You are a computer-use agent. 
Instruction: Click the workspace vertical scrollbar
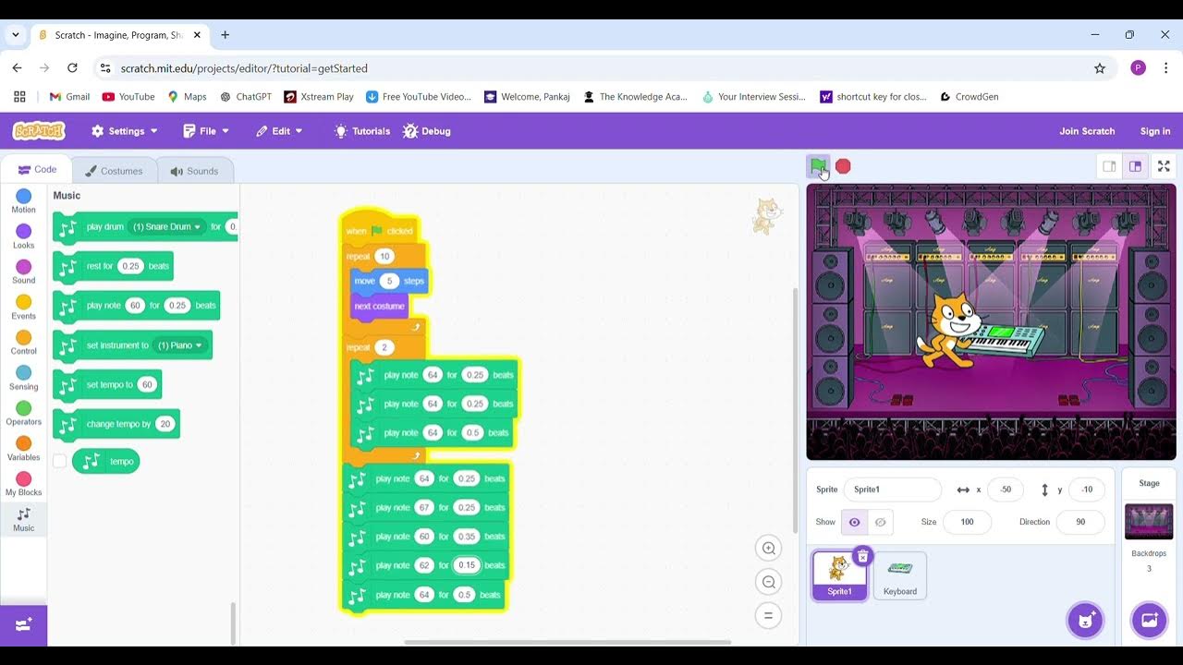click(x=795, y=411)
